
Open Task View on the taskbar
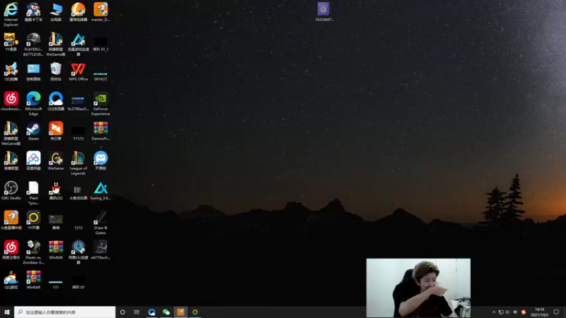click(137, 312)
